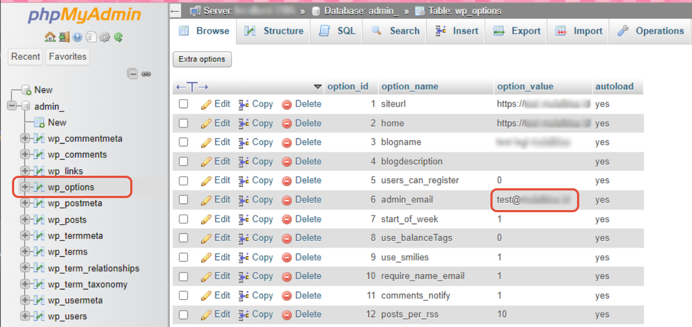Screen dimensions: 692x327
Task: Expand the wp_options table node
Action: [25, 187]
